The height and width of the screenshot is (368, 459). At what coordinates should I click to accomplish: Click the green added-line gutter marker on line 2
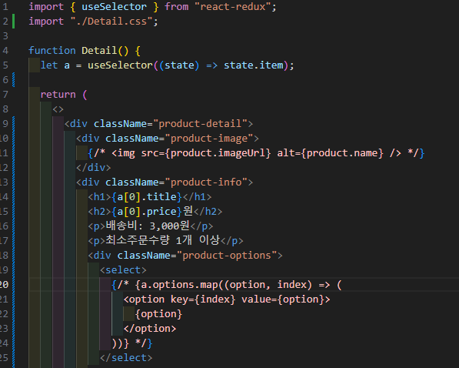(x=14, y=22)
